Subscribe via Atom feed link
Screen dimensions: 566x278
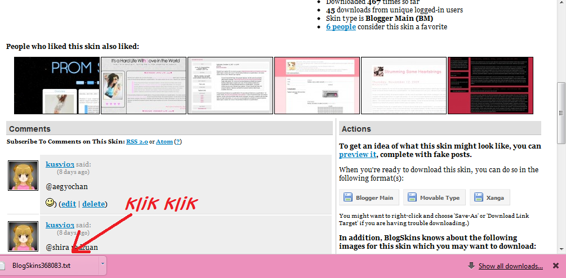(x=164, y=142)
